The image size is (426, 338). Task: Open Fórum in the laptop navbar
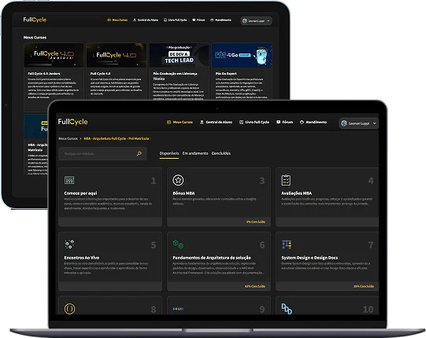[x=287, y=123]
